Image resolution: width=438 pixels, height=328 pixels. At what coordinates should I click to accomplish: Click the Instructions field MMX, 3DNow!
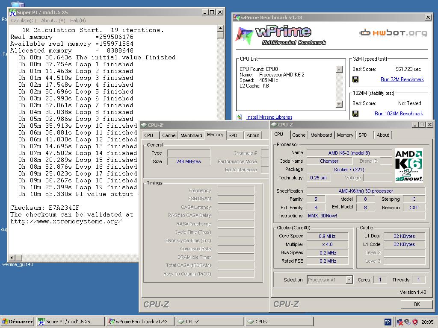pyautogui.click(x=366, y=216)
